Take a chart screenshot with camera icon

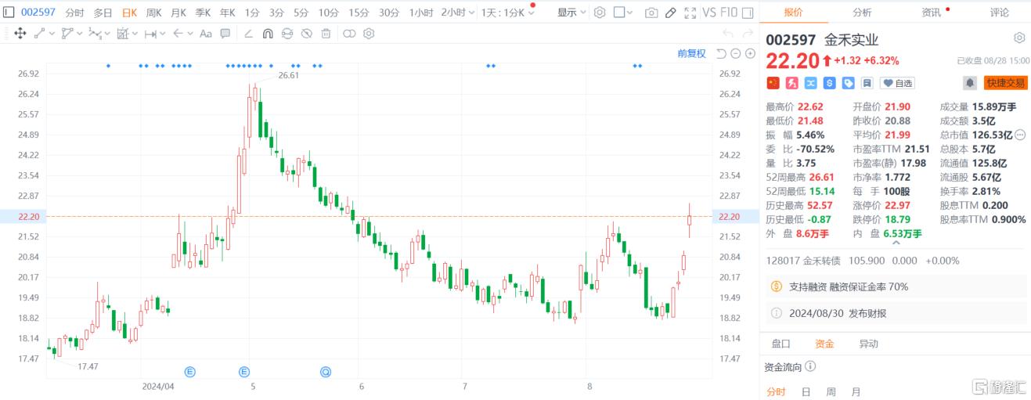point(651,13)
